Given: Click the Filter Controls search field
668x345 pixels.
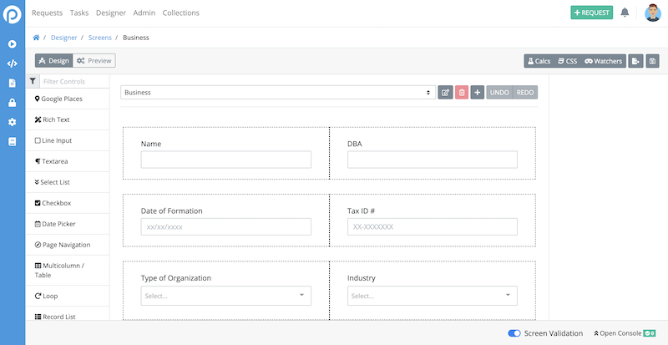Looking at the screenshot, I should 73,81.
